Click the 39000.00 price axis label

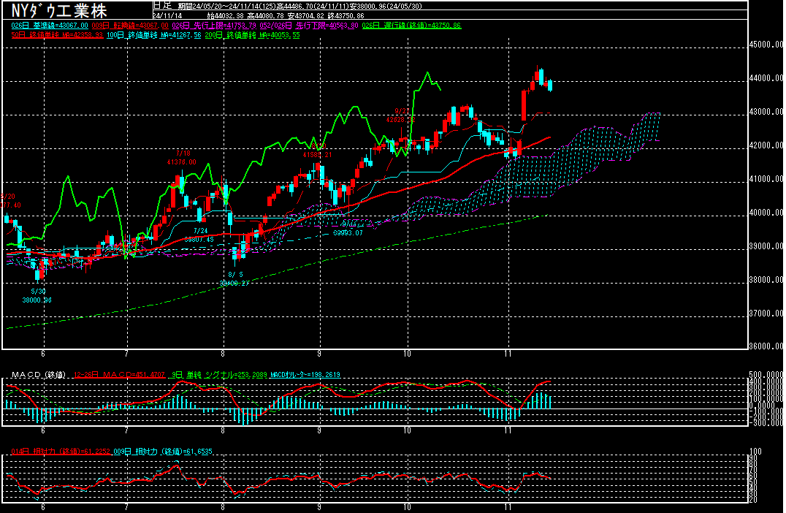(x=766, y=246)
